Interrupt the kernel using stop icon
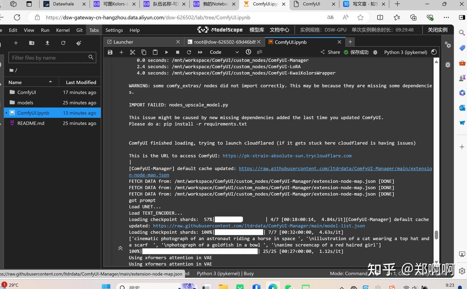The image size is (467, 289). click(x=177, y=52)
